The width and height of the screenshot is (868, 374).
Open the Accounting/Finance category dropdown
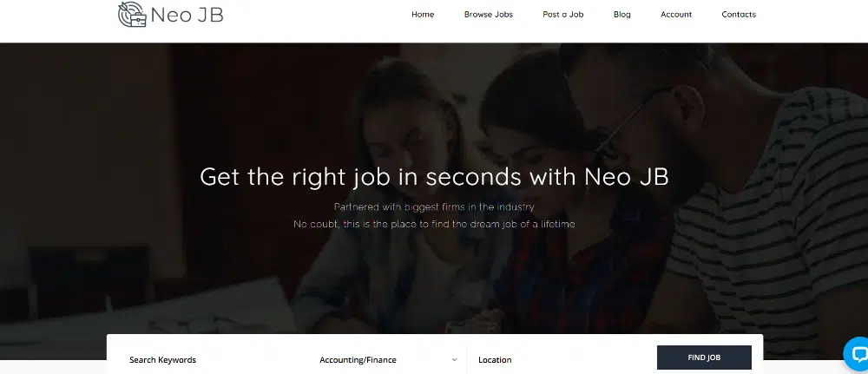[x=388, y=359]
